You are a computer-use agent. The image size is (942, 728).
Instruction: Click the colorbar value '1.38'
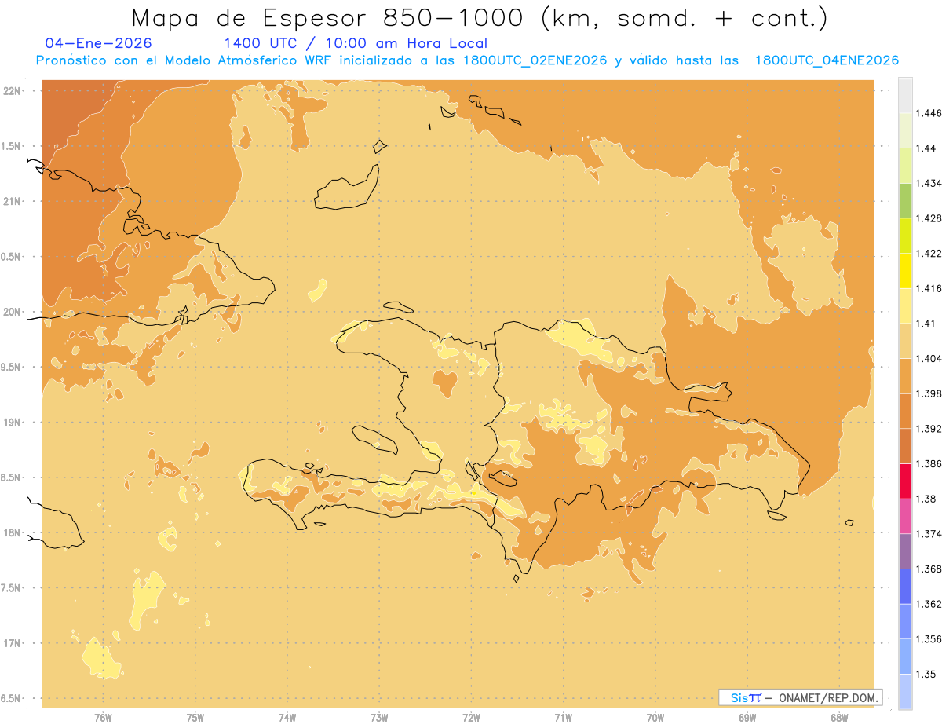(926, 499)
